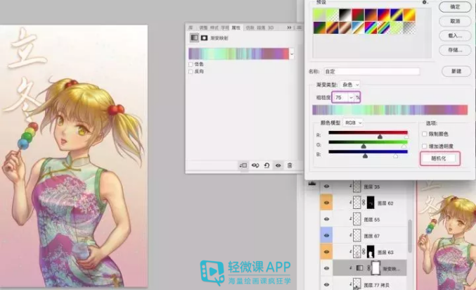Switch to the 库 tab
476x290 pixels.
(x=191, y=27)
